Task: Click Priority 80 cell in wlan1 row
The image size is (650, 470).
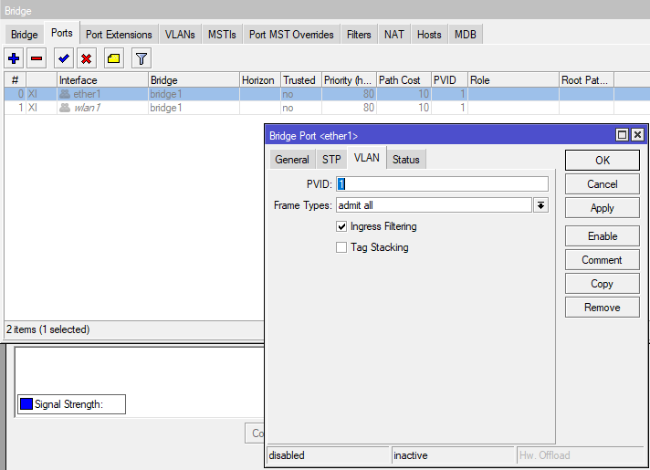Action: [349, 108]
